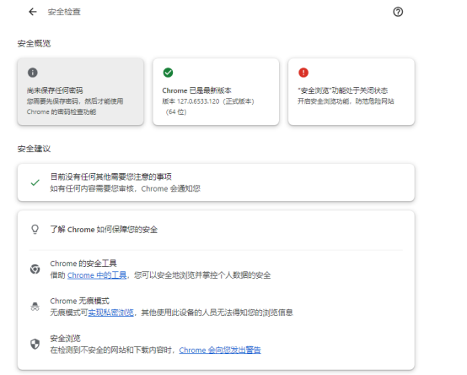Click the text 目前没有任何其他需要您注意的事项

110,177
